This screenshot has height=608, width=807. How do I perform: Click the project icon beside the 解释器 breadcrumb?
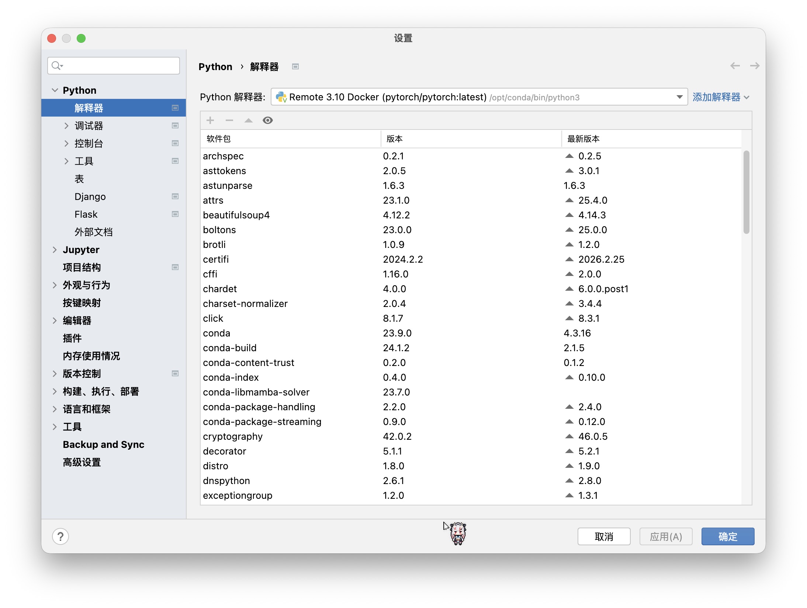(295, 66)
